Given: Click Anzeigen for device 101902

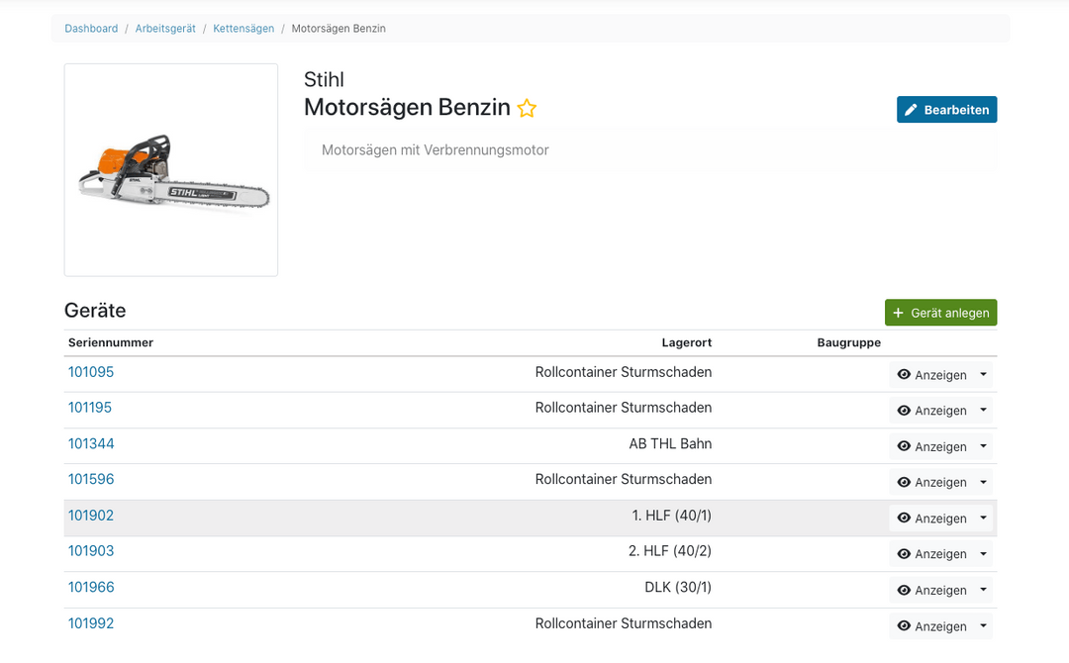Looking at the screenshot, I should pos(931,518).
